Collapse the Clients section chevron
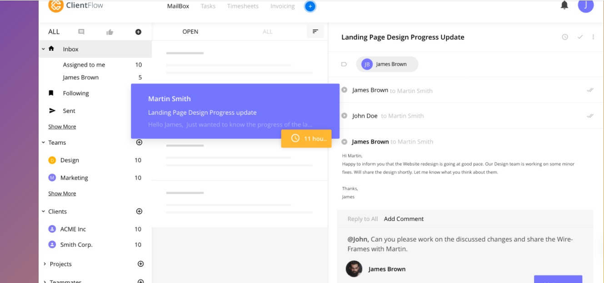604x283 pixels. [x=44, y=211]
